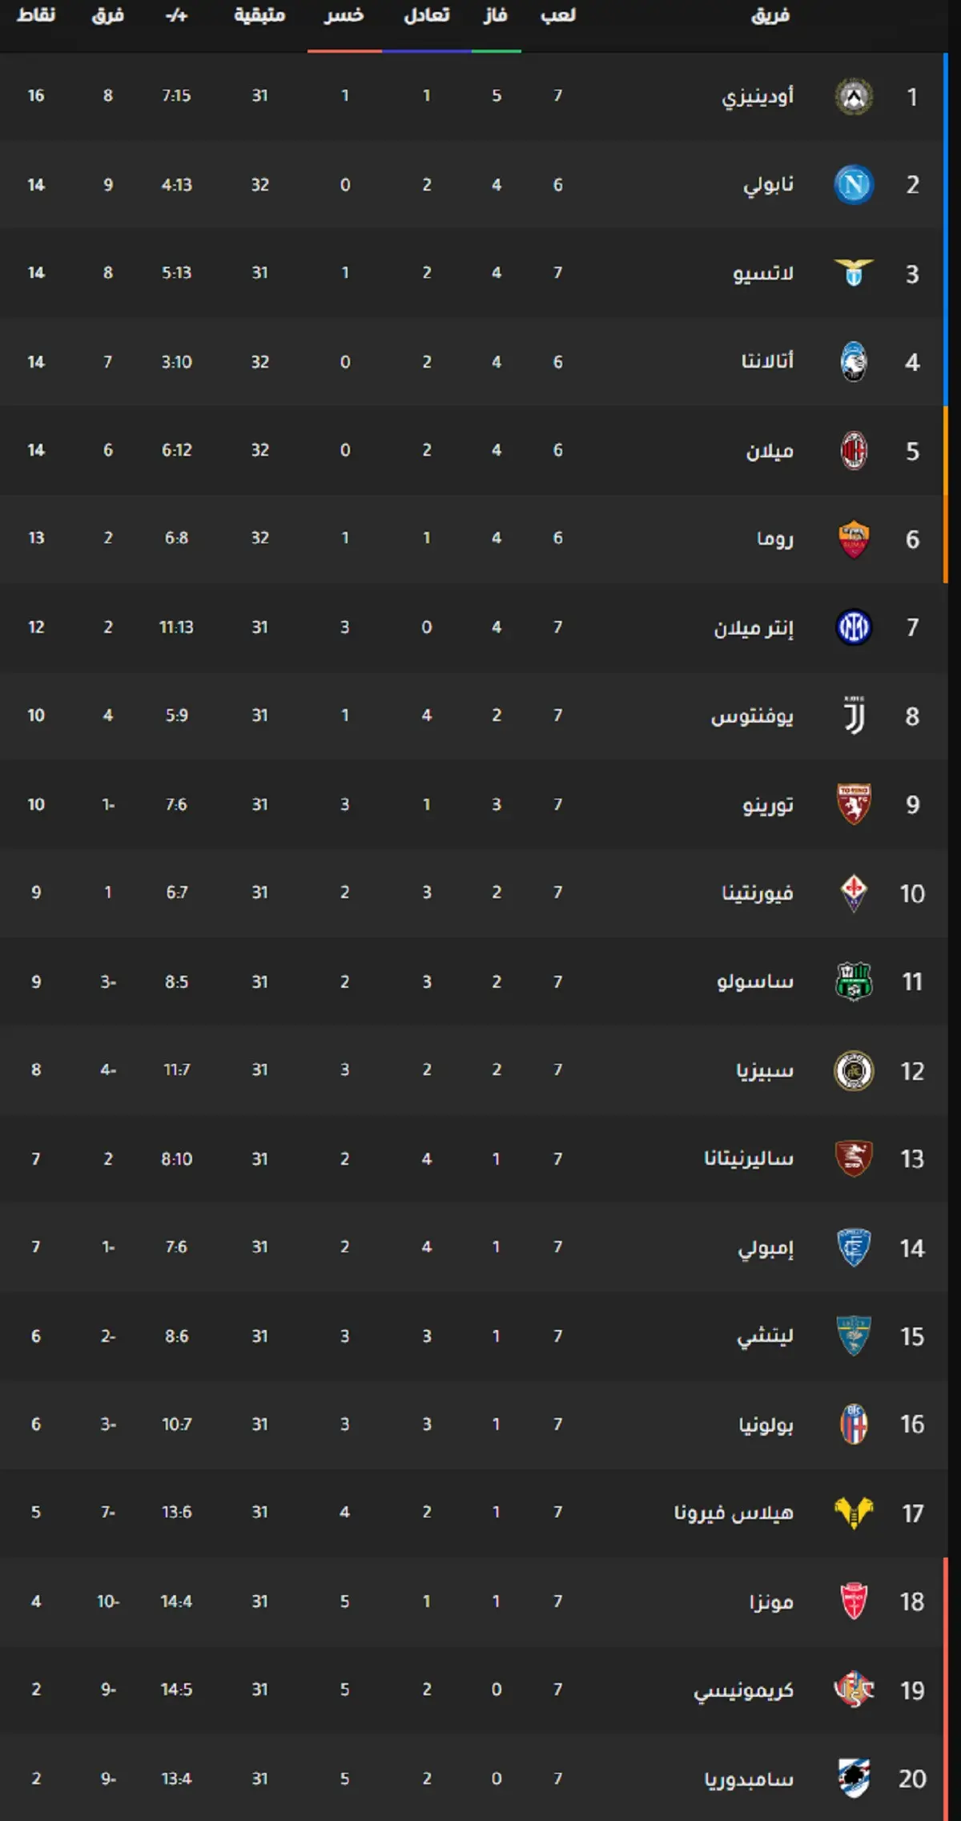Click the Torino bull crest

pos(854,804)
